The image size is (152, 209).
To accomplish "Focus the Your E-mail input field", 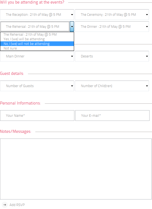I will [112, 116].
